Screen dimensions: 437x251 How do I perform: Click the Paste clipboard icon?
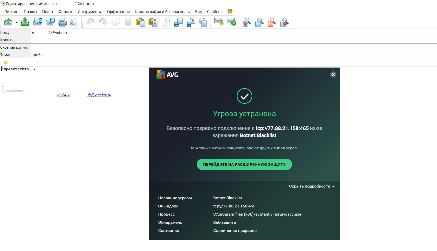pyautogui.click(x=140, y=22)
